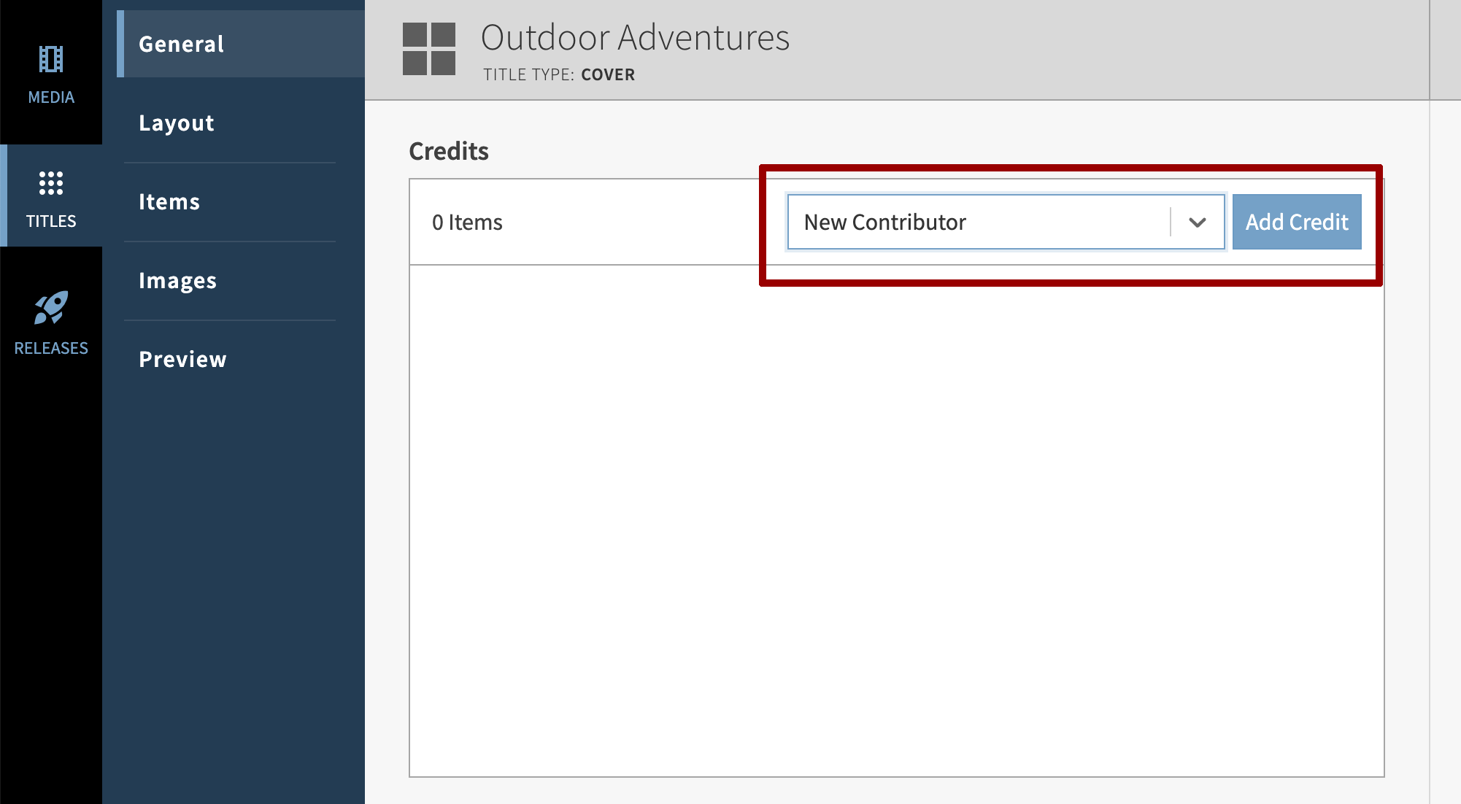The width and height of the screenshot is (1461, 804).
Task: Click the rocket icon above RELEASES label
Action: (x=50, y=310)
